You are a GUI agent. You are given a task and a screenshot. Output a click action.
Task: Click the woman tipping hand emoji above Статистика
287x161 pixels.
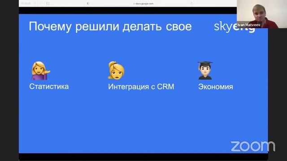click(x=40, y=71)
